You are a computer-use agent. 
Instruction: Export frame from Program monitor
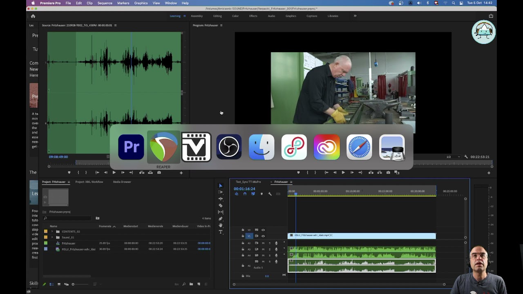click(388, 172)
